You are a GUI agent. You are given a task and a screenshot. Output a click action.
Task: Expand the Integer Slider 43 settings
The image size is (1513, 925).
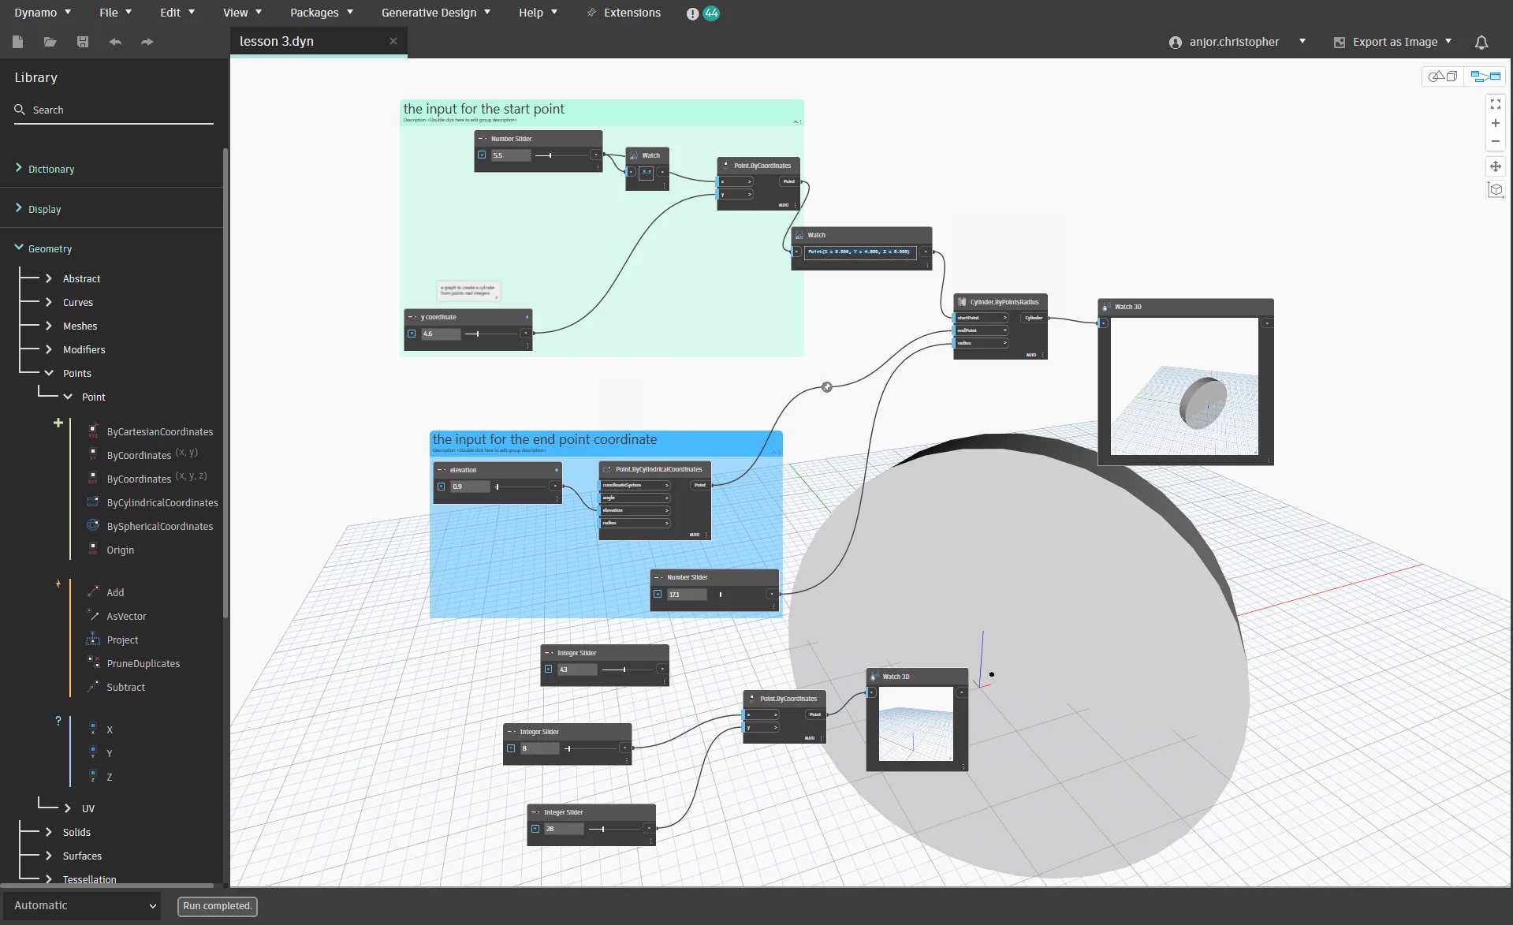[x=548, y=670]
